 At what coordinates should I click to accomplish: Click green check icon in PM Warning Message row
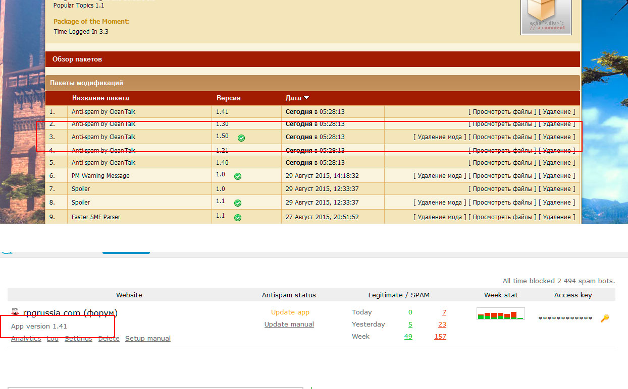[238, 176]
